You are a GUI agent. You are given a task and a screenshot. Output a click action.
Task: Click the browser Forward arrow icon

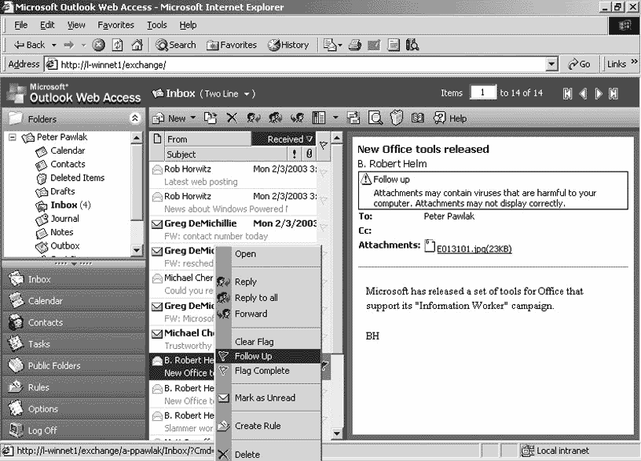click(68, 45)
